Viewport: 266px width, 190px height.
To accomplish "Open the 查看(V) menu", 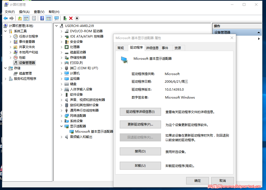I will [x=39, y=12].
